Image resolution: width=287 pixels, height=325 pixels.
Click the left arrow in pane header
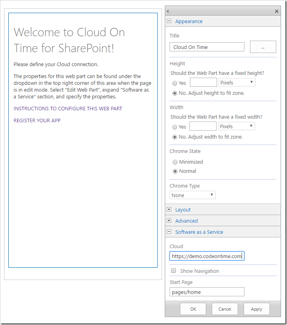168,11
